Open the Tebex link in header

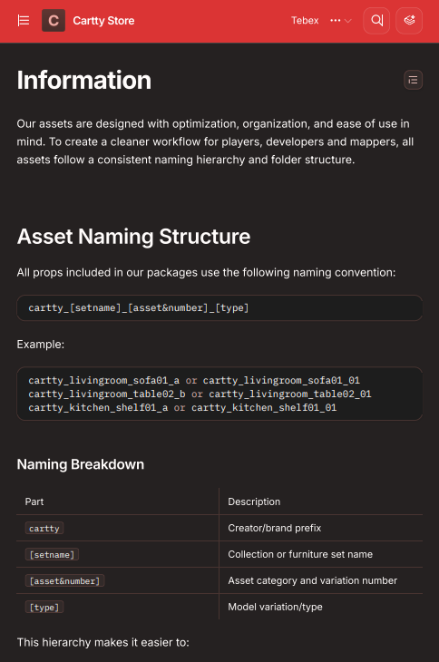305,21
